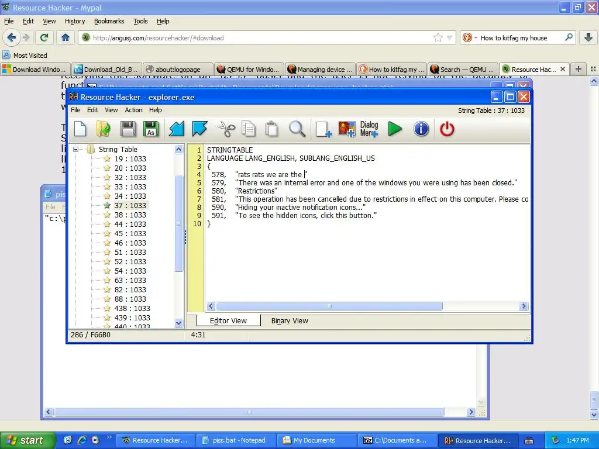Close the Resource Hacker browser tab

(563, 69)
